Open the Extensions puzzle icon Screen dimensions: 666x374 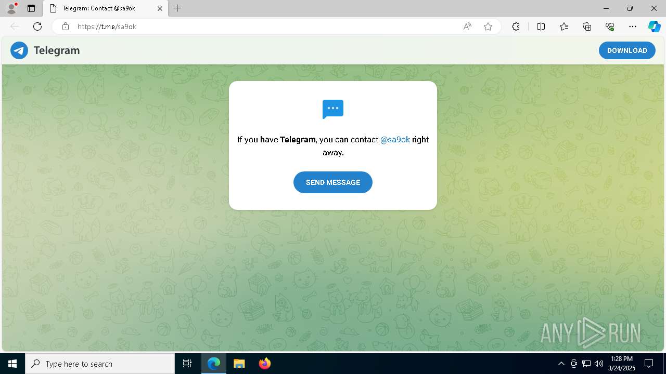coord(516,26)
